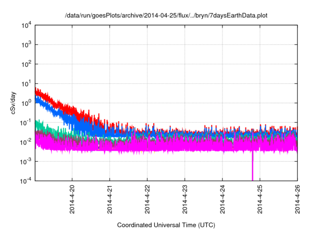Click the 2014-4-22 date tick label
The height and width of the screenshot is (230, 328).
pyautogui.click(x=147, y=199)
